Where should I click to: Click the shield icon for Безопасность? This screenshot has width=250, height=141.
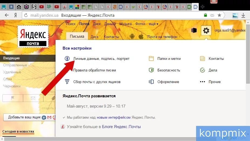tap(151, 70)
